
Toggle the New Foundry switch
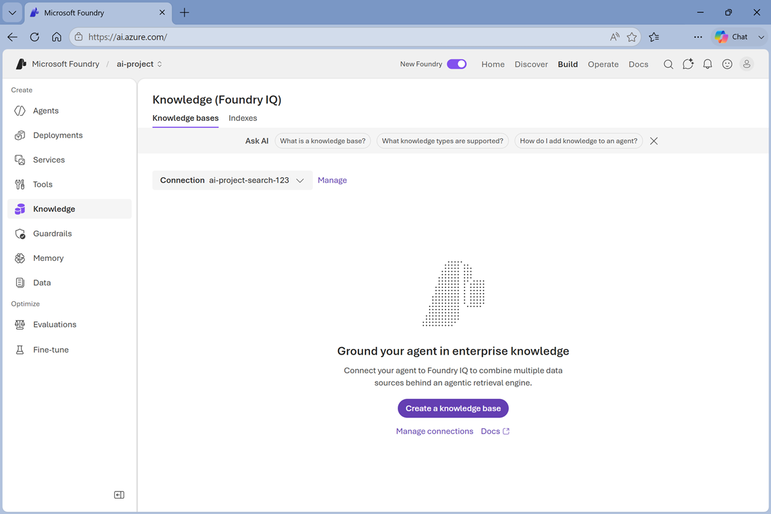click(x=457, y=64)
